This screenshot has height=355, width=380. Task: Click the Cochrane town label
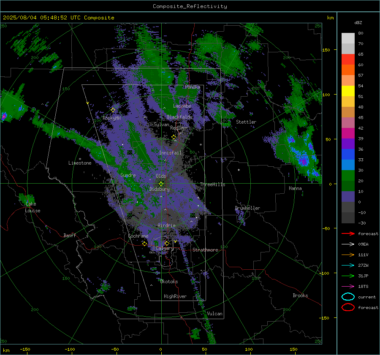(138, 236)
